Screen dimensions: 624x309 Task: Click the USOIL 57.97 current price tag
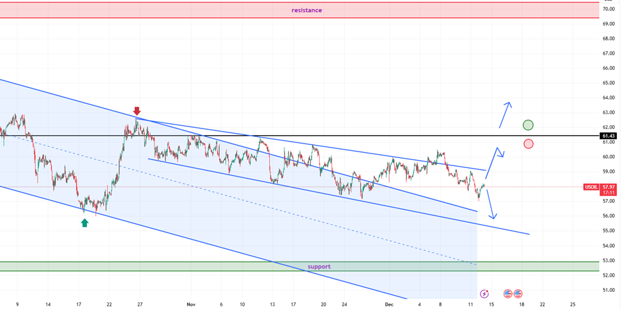(602, 187)
